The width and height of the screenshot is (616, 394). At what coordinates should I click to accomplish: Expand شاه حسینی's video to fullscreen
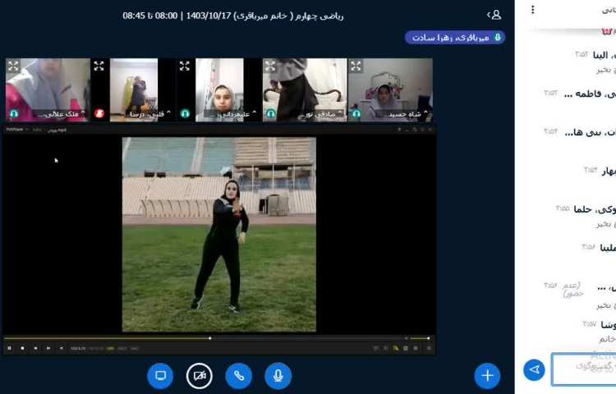click(356, 66)
